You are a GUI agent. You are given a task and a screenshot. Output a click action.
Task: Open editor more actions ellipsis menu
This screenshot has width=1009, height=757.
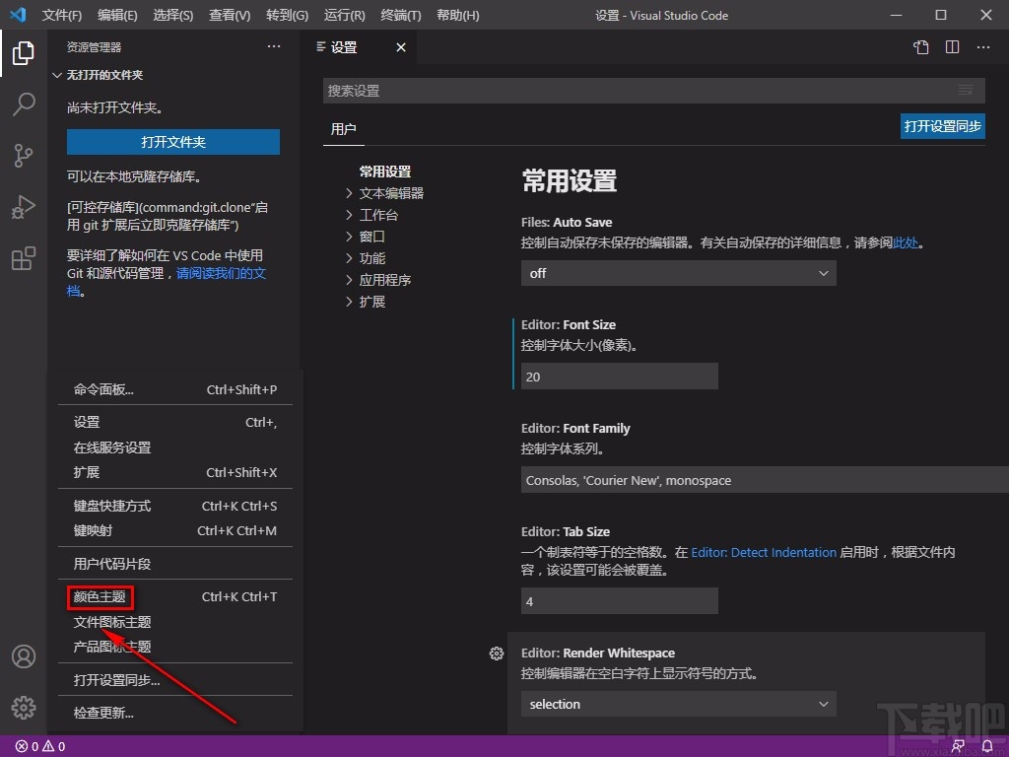[983, 47]
